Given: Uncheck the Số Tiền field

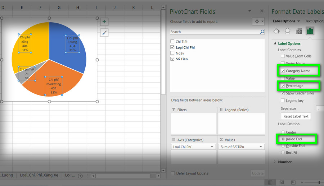Looking at the screenshot, I should click(172, 59).
